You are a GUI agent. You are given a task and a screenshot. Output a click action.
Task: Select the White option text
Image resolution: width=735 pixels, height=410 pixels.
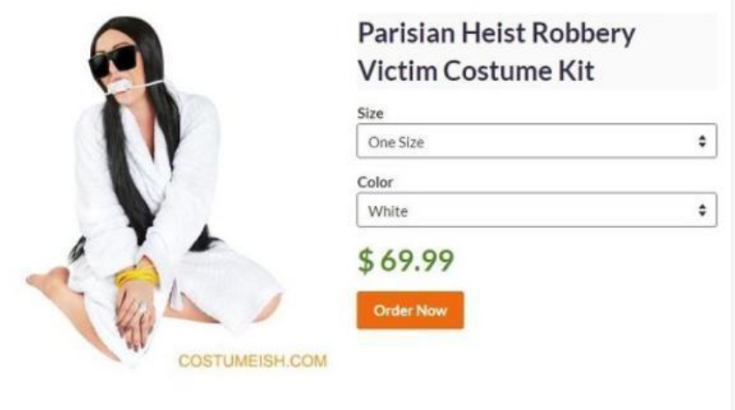[x=388, y=211]
